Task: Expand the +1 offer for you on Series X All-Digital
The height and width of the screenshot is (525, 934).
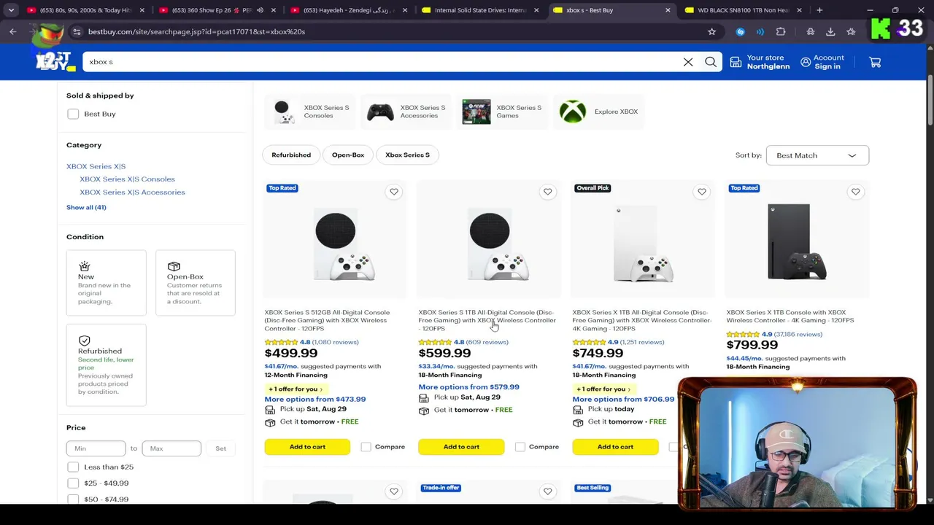Action: click(x=603, y=389)
